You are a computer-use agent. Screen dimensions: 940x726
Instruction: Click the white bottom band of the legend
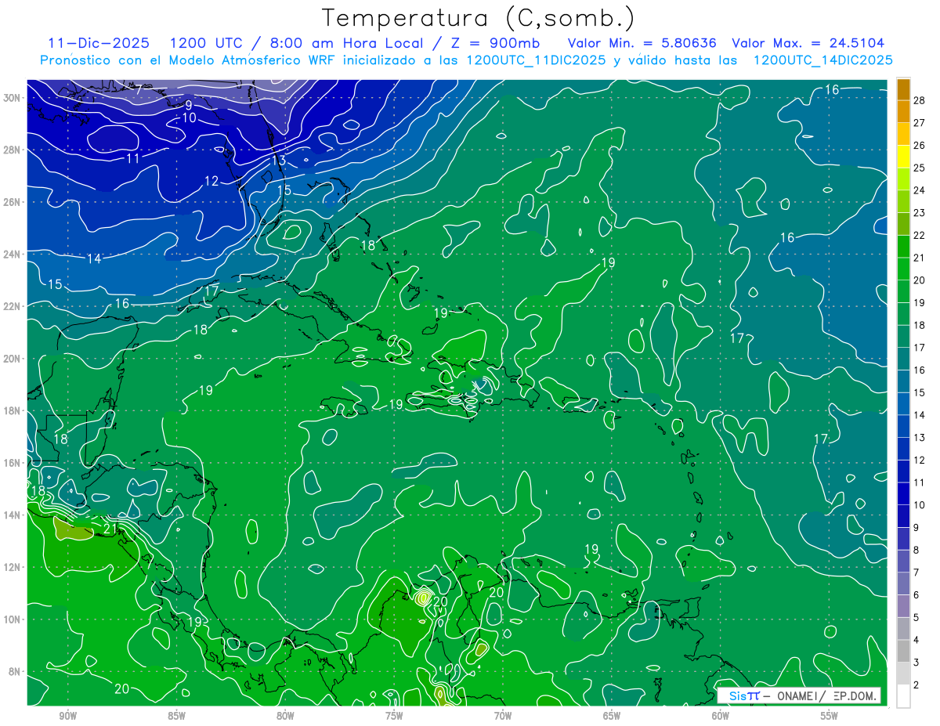point(903,696)
